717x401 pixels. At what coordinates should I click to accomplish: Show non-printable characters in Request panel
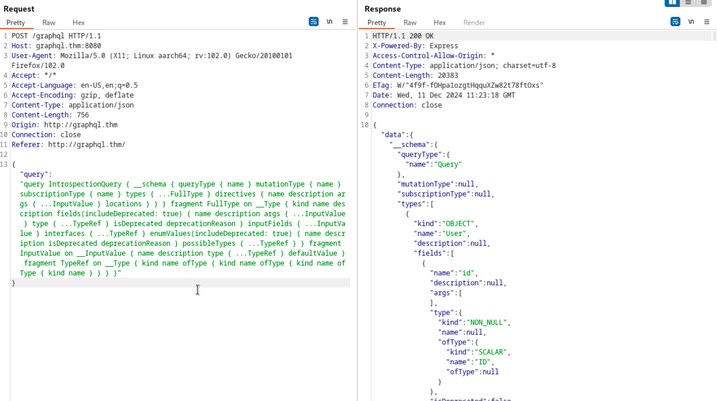point(329,22)
